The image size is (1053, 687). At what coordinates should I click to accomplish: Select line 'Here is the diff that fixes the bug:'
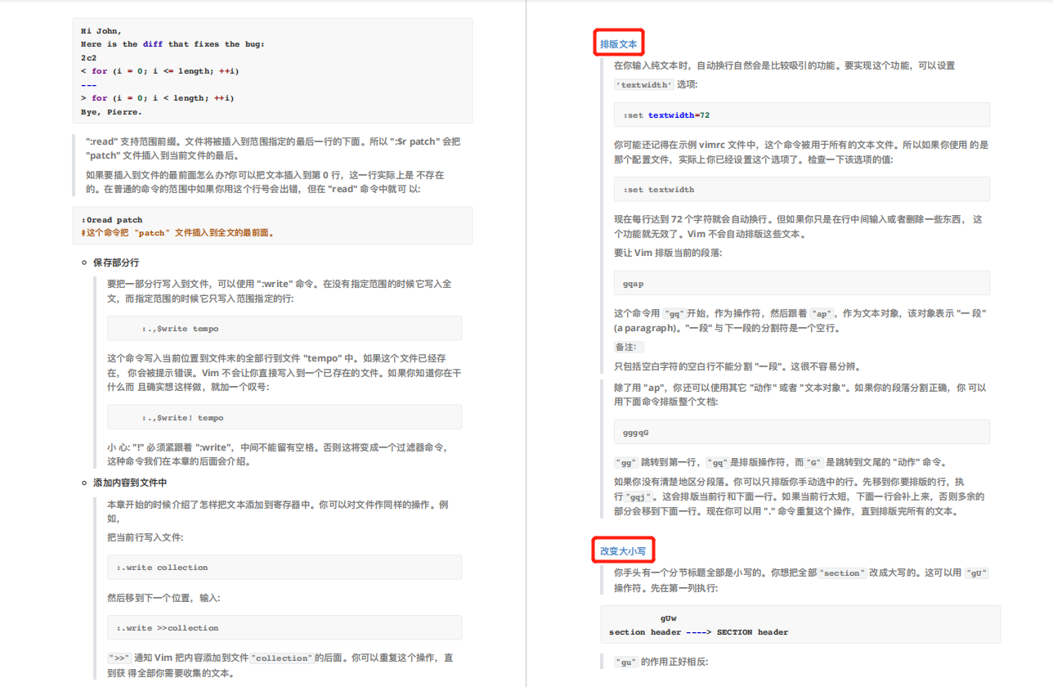[173, 44]
